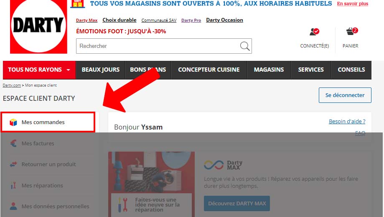
Task: Click the Mes réparations tools icon
Action: [13, 185]
